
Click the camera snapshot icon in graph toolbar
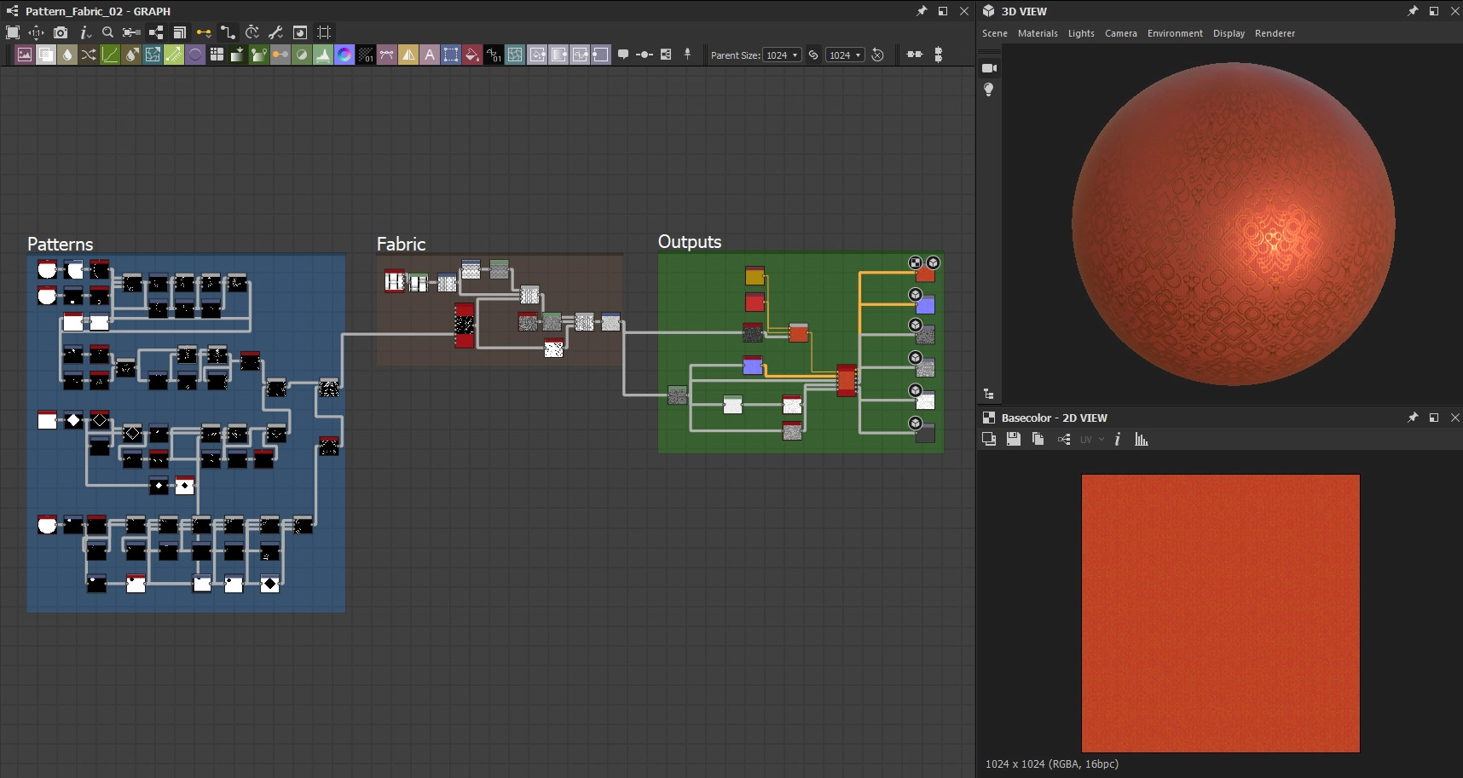click(x=61, y=32)
